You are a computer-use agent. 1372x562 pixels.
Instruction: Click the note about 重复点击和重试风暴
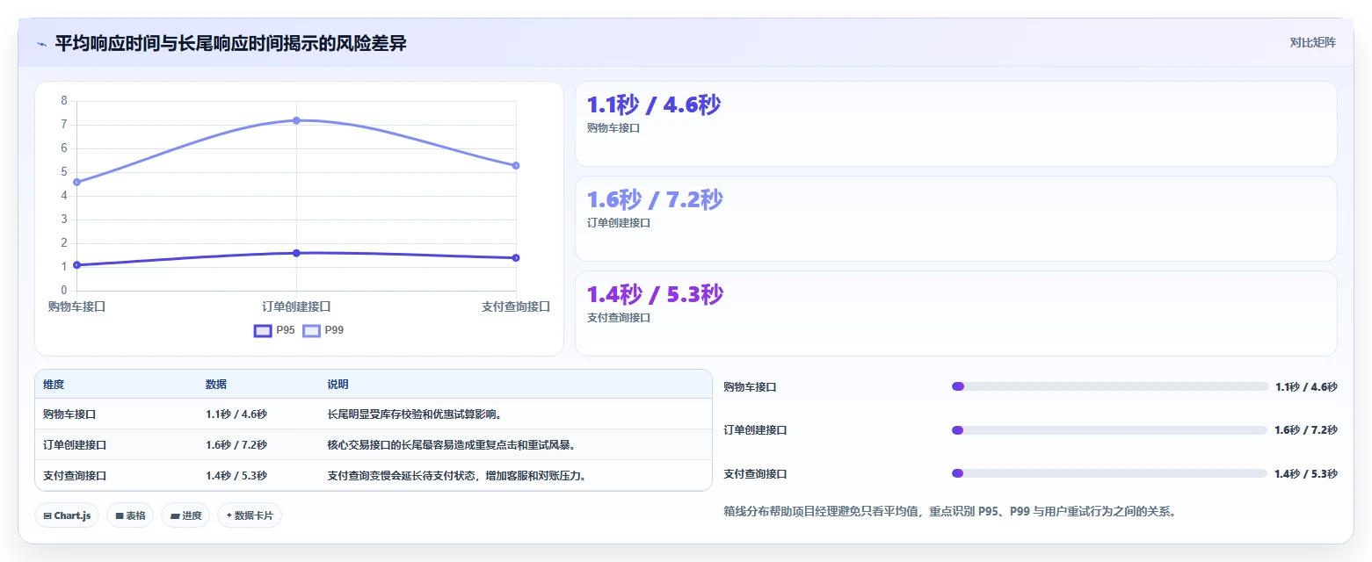pyautogui.click(x=451, y=445)
